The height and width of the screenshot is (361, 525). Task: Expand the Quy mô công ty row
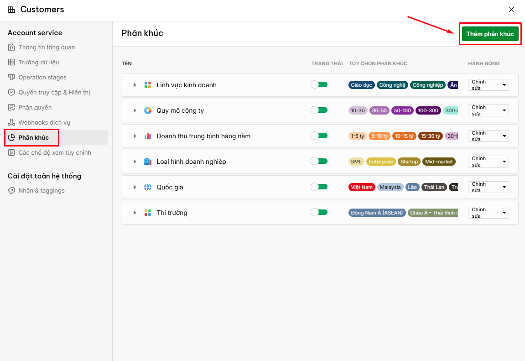(x=135, y=110)
